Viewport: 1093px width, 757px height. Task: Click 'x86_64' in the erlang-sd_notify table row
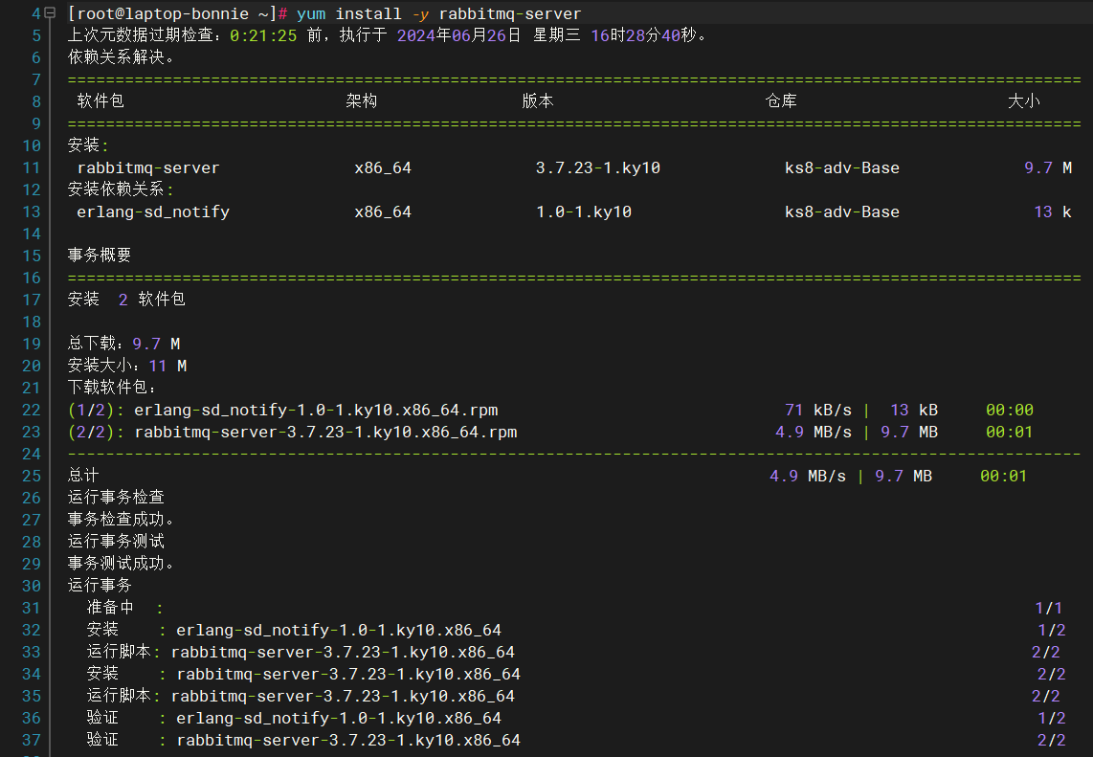tap(383, 212)
